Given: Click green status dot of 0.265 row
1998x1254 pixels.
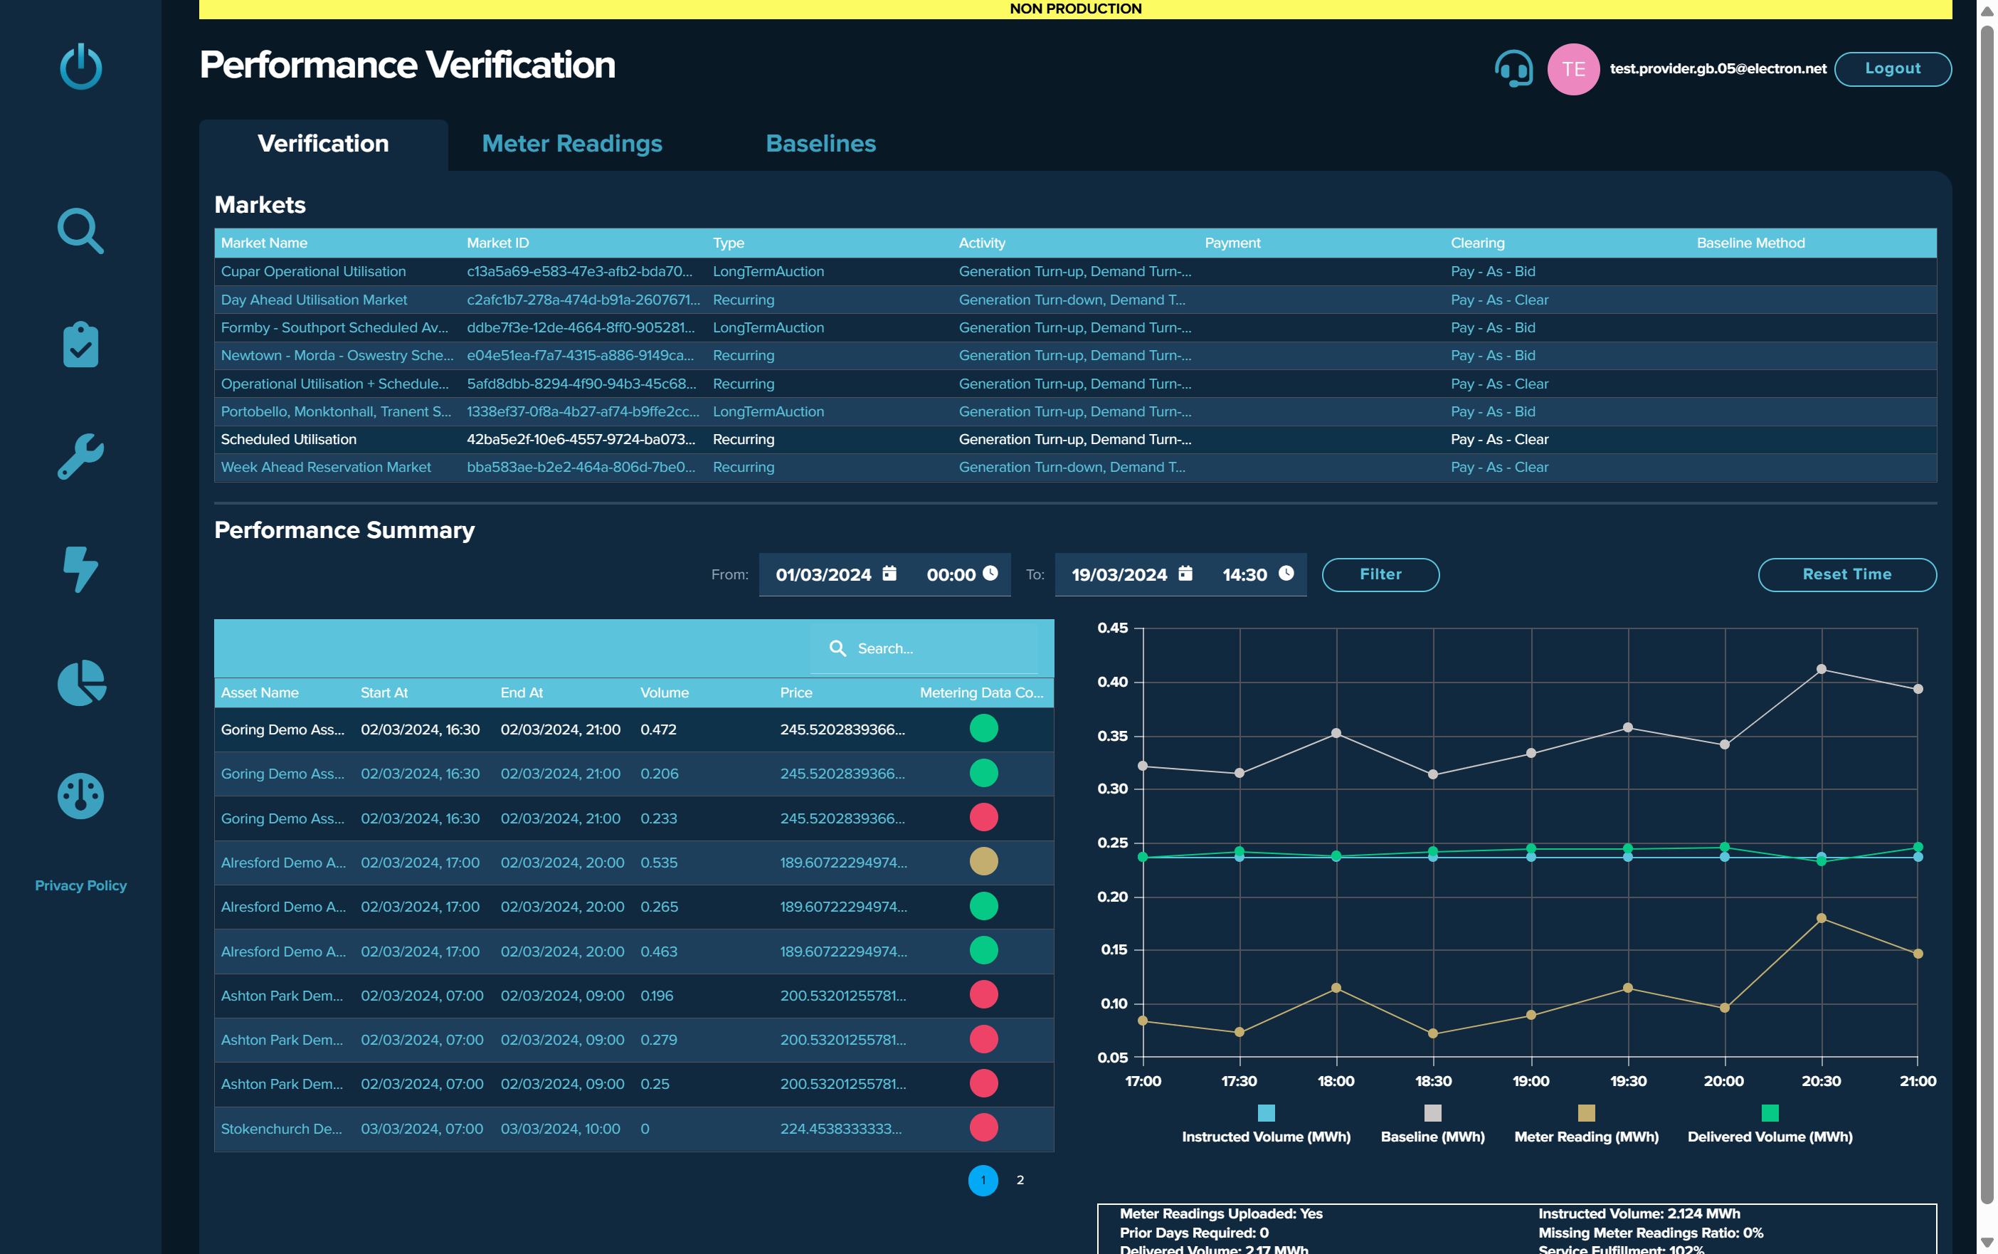Looking at the screenshot, I should [983, 906].
